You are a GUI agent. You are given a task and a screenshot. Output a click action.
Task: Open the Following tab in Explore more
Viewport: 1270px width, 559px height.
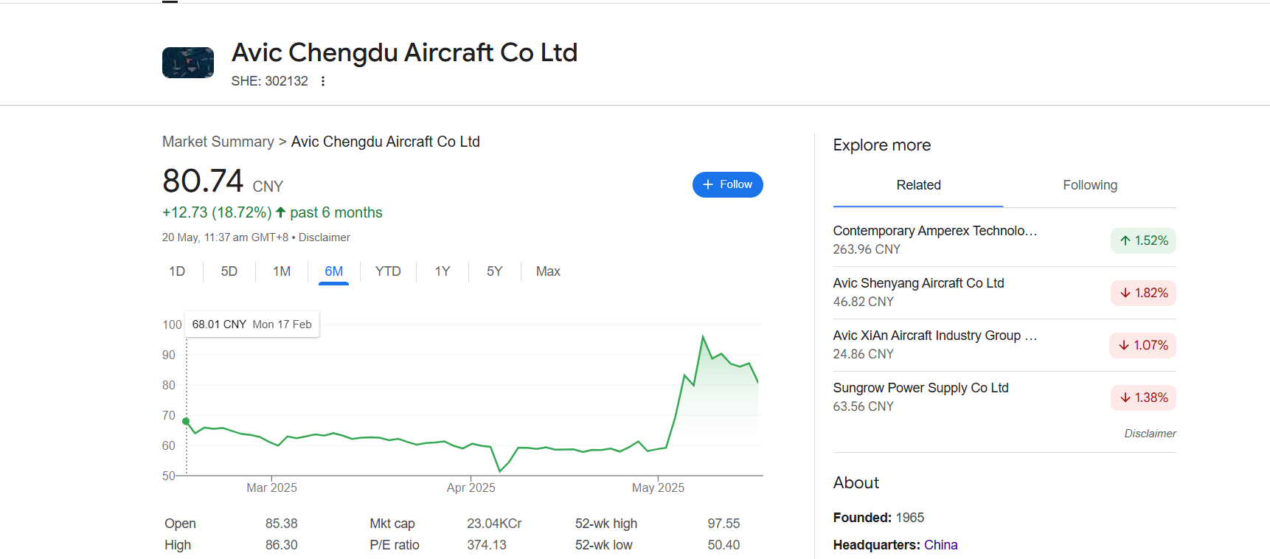(x=1090, y=185)
